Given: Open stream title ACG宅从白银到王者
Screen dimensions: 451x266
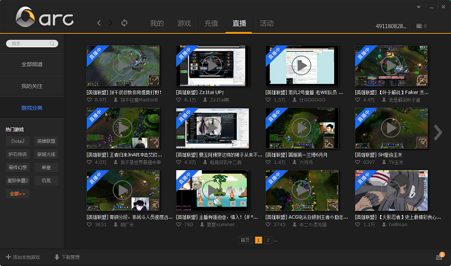Looking at the screenshot, I should 307,217.
